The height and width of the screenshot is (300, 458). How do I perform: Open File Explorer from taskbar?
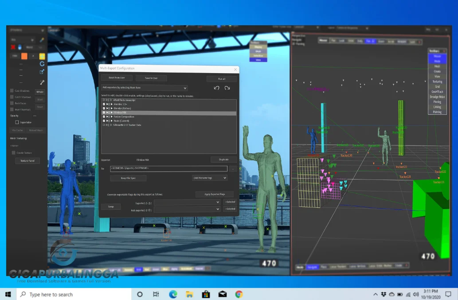(189, 294)
